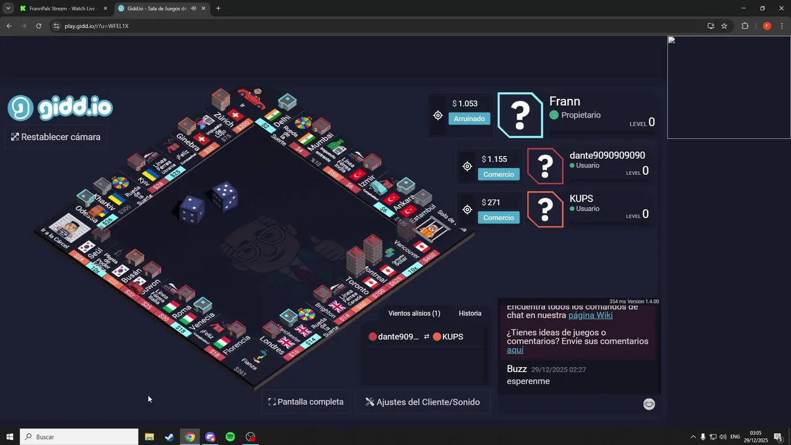The height and width of the screenshot is (445, 791).
Task: Open Chrome profile avatar menu
Action: 767,26
